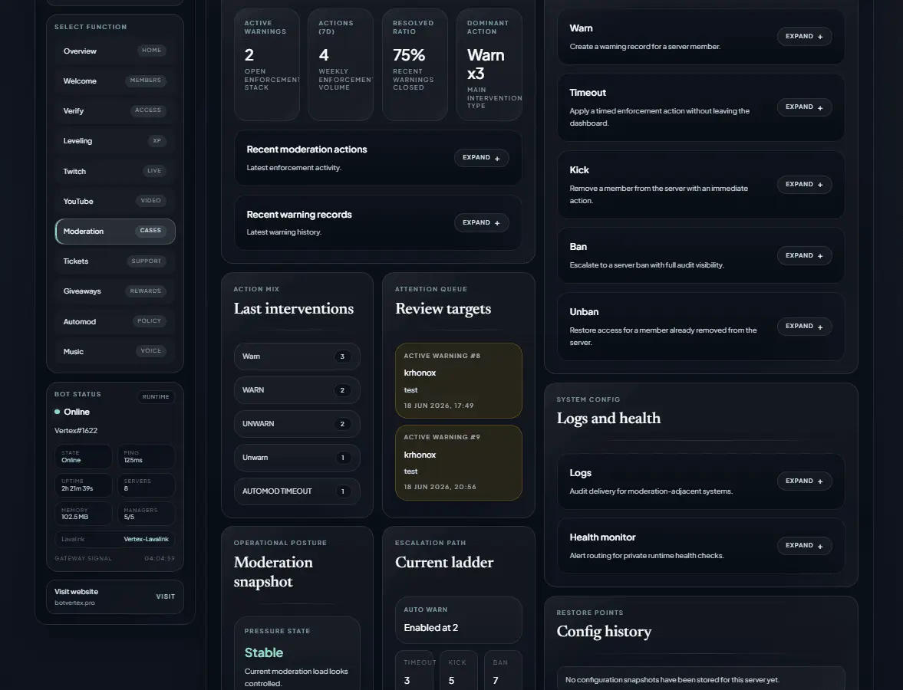Viewport: 903px width, 690px height.
Task: Go to Leveling section
Action: click(114, 140)
